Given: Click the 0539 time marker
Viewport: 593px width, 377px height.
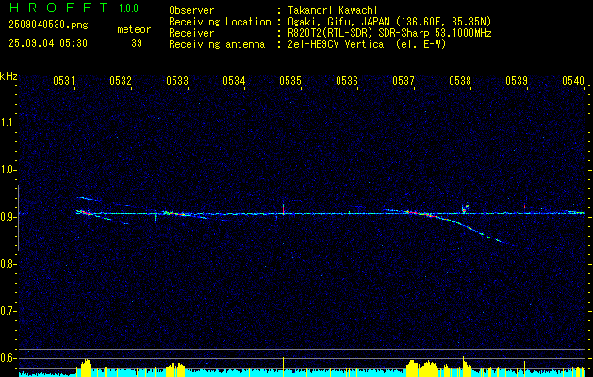Looking at the screenshot, I should pos(517,80).
